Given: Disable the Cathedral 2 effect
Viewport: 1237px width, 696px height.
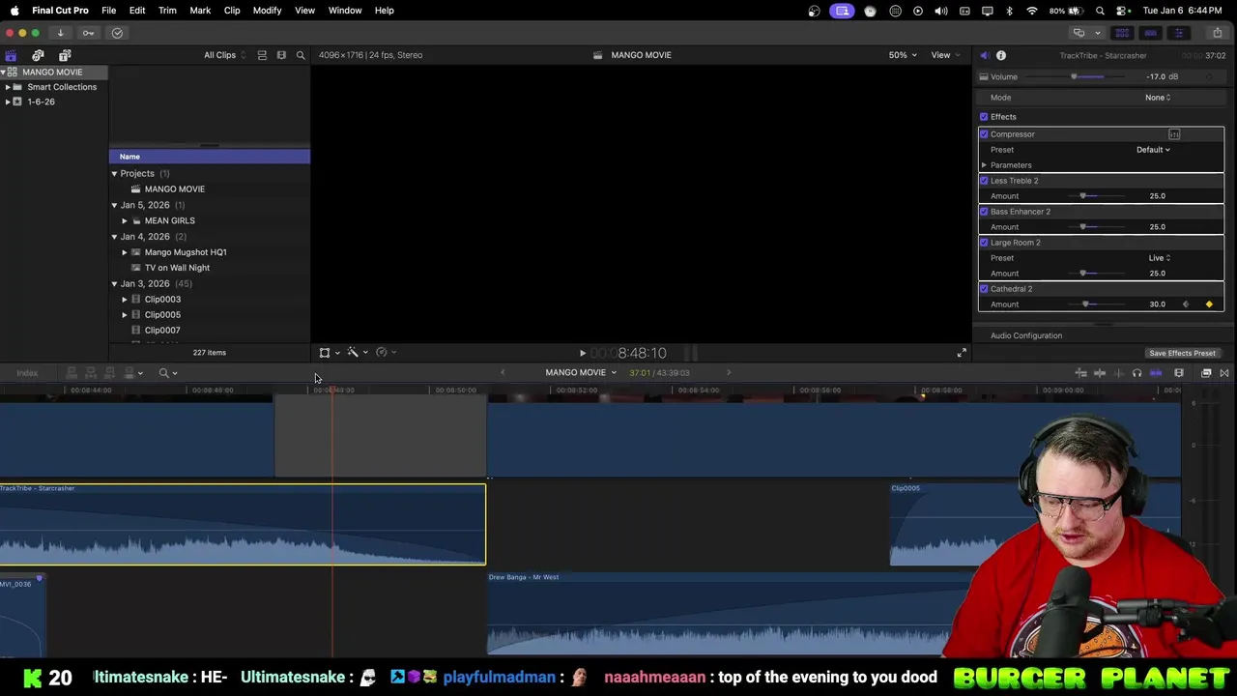Looking at the screenshot, I should 984,289.
